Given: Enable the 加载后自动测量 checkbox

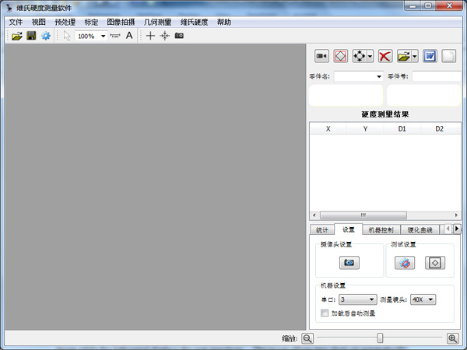Looking at the screenshot, I should 325,313.
